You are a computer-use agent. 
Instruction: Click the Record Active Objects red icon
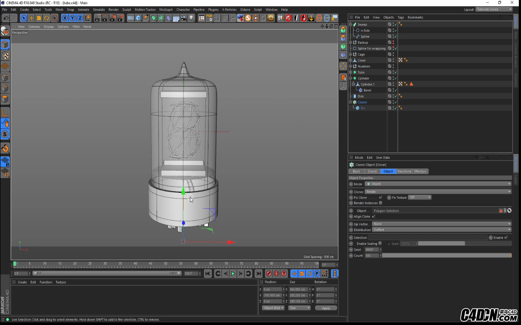(x=269, y=274)
